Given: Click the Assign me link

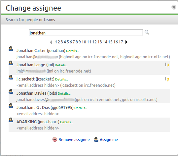Looking at the screenshot, I should (109, 139).
